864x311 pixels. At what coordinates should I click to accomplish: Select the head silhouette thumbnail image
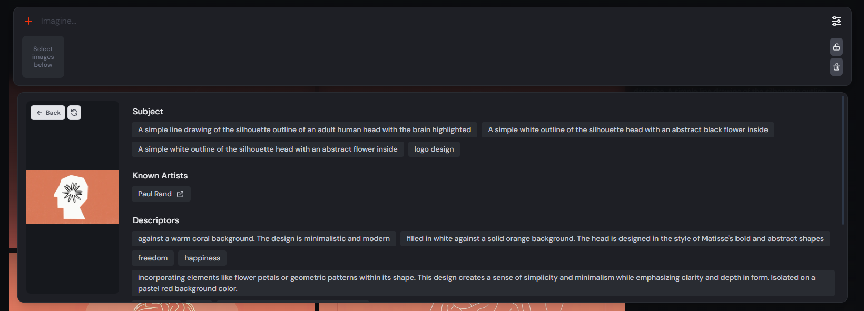click(x=73, y=197)
